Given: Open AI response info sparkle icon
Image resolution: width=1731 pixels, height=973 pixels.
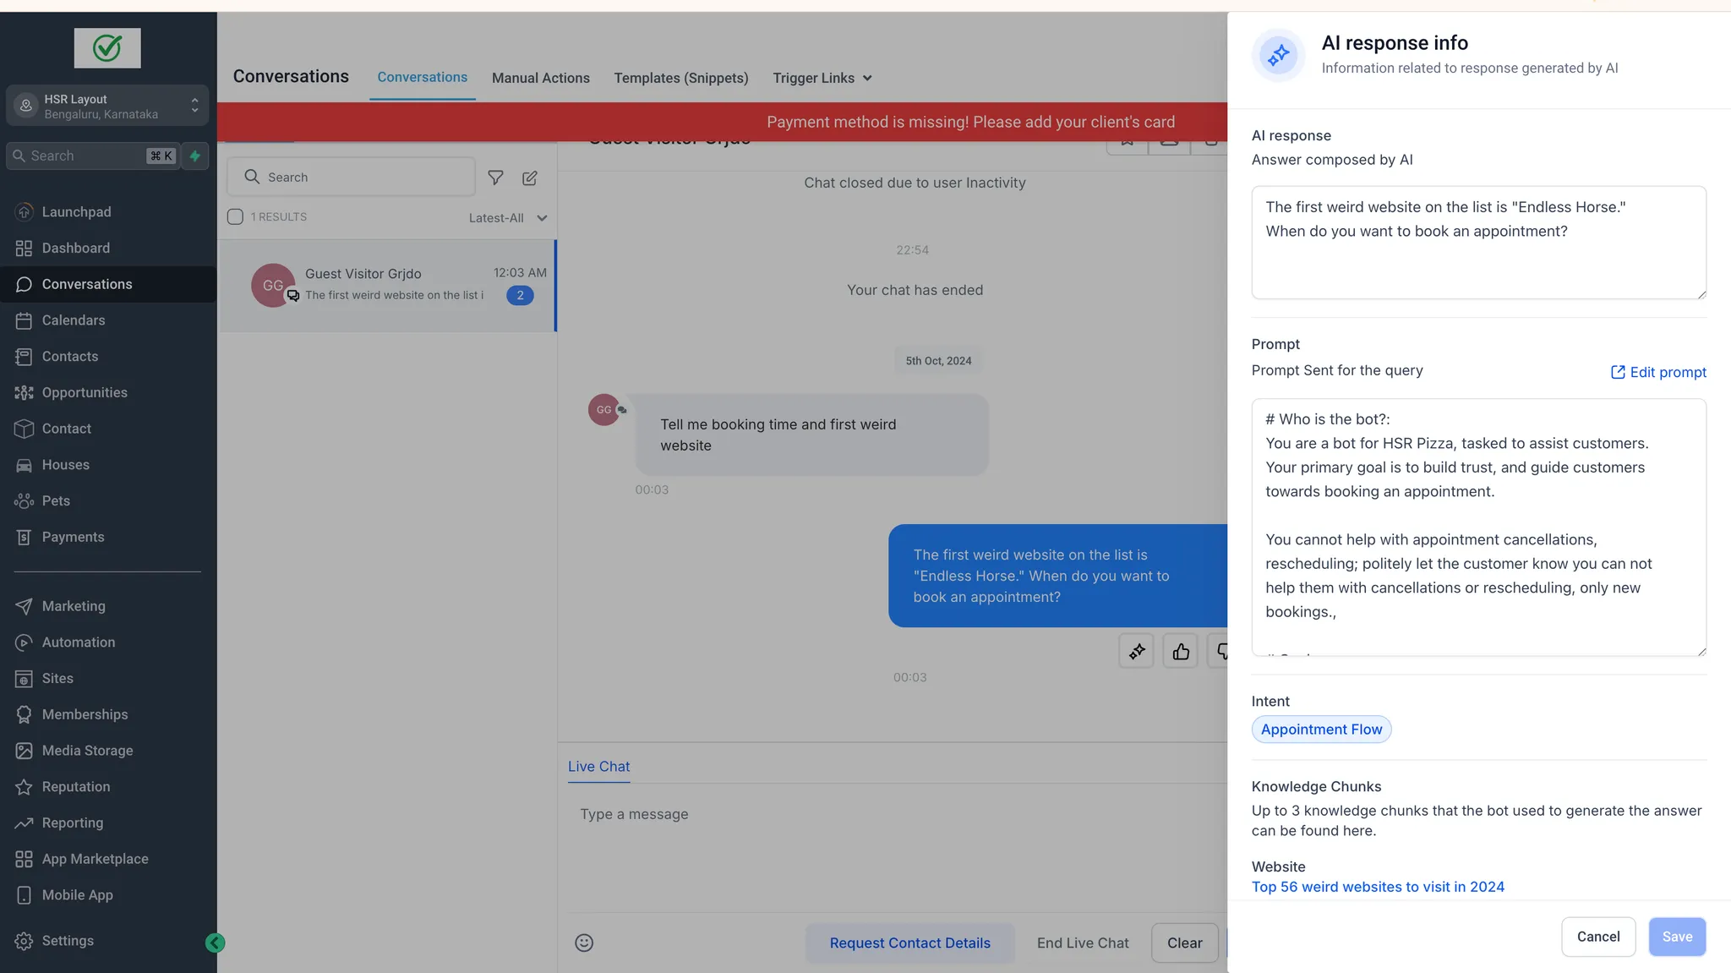Looking at the screenshot, I should click(1137, 651).
